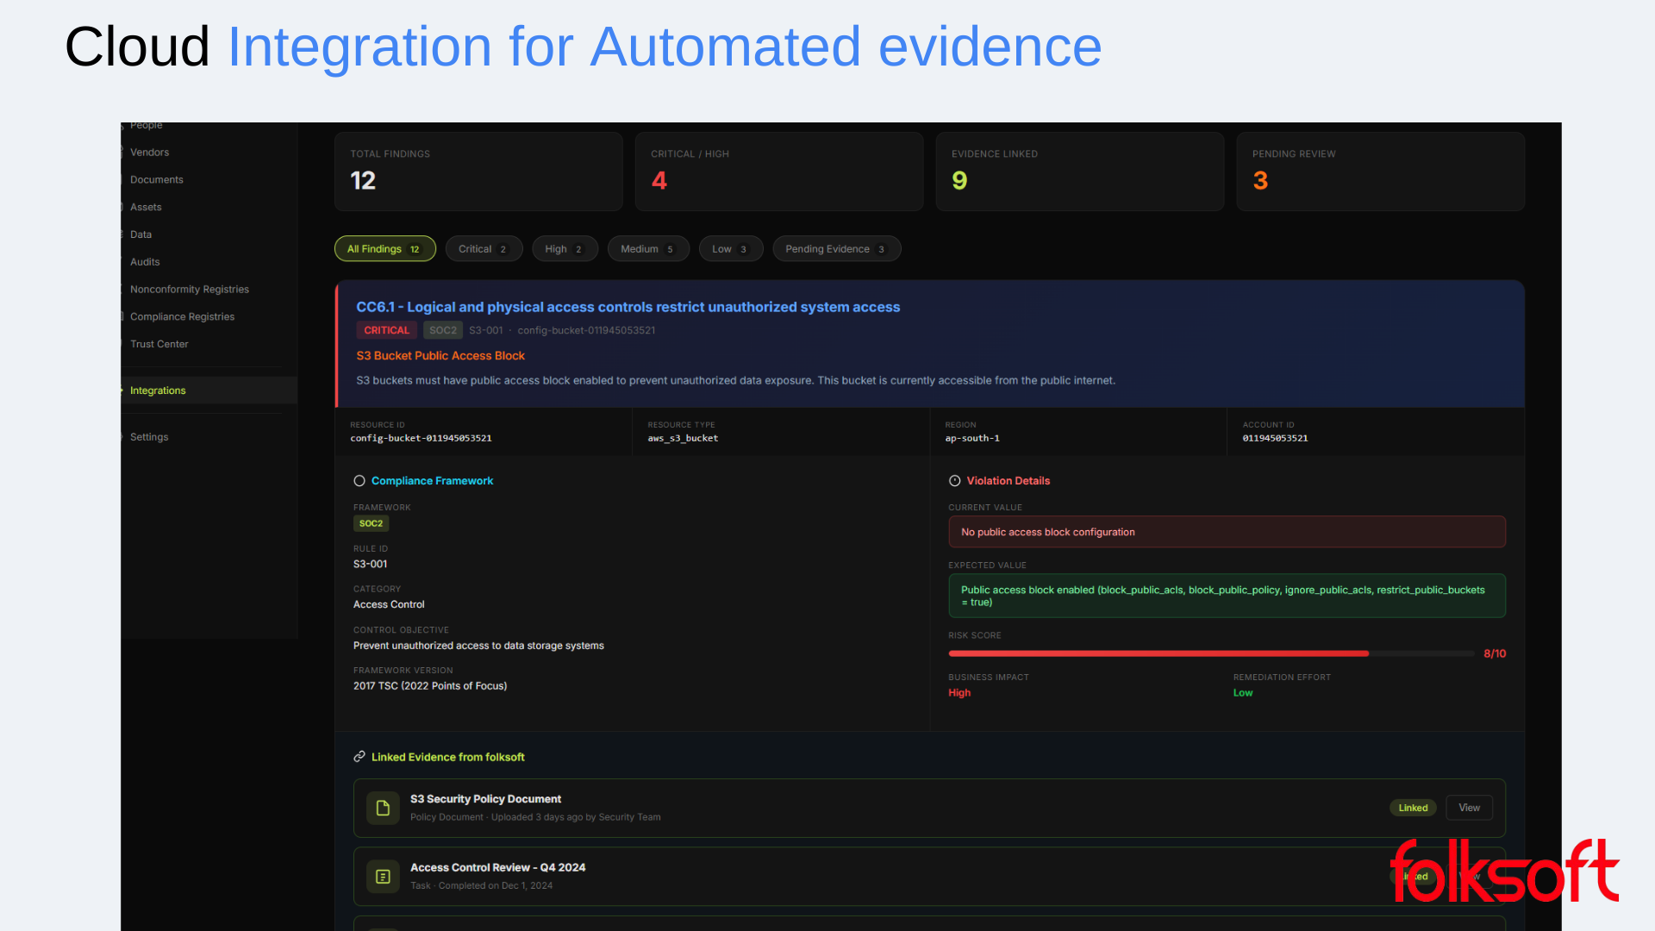Click the Violation Details warning icon
The image size is (1655, 931).
(x=954, y=481)
